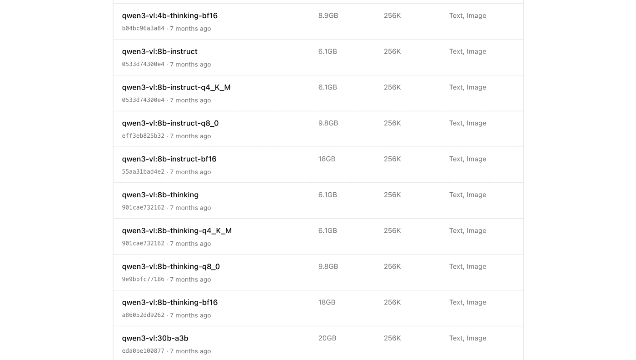
Task: Click Text, Image input of 8b-thinking-q8_0 row
Action: point(467,266)
